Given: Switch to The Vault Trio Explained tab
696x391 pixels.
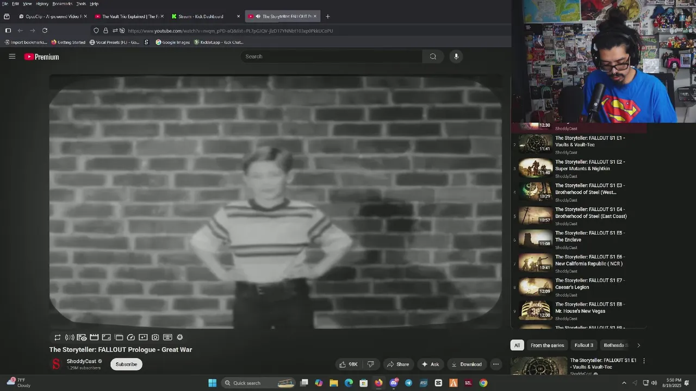Looking at the screenshot, I should [x=129, y=16].
